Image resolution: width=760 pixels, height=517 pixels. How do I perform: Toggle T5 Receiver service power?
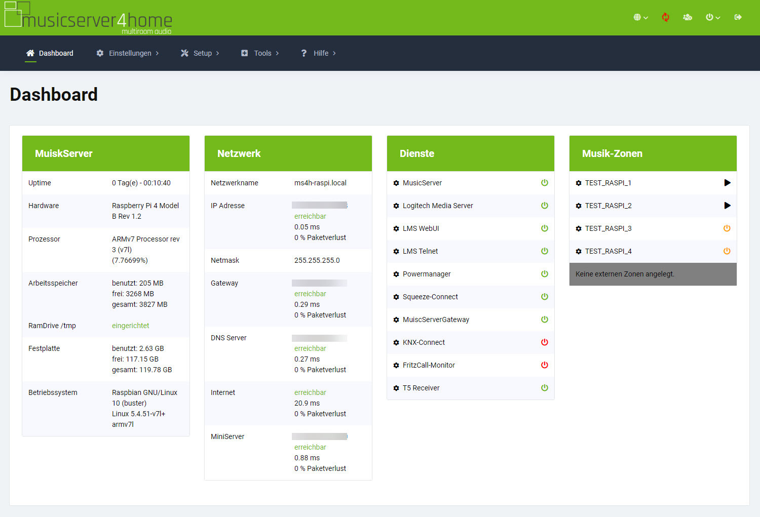point(545,388)
